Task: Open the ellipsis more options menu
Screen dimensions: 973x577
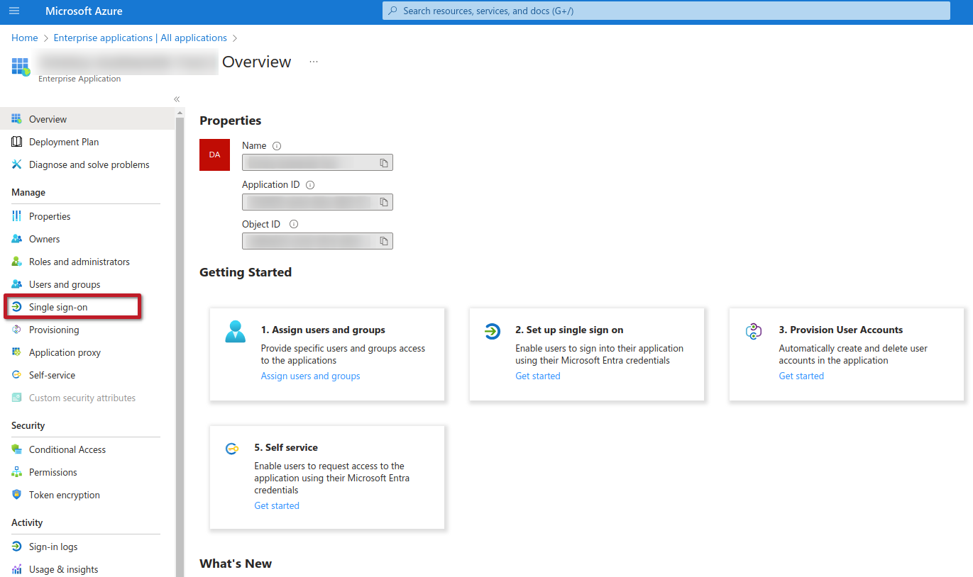Action: (x=314, y=62)
